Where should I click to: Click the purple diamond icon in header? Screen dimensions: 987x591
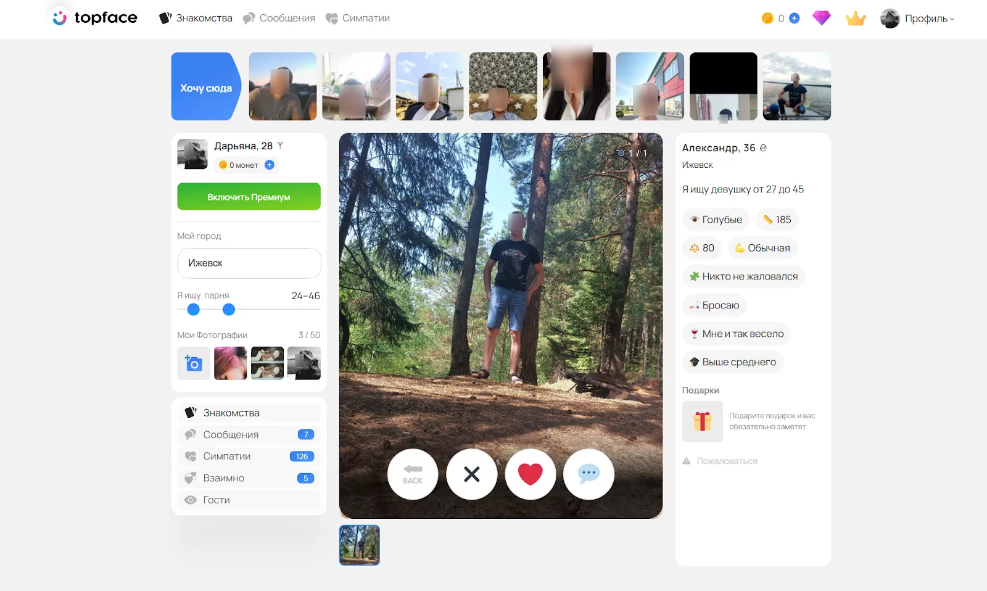(x=821, y=19)
